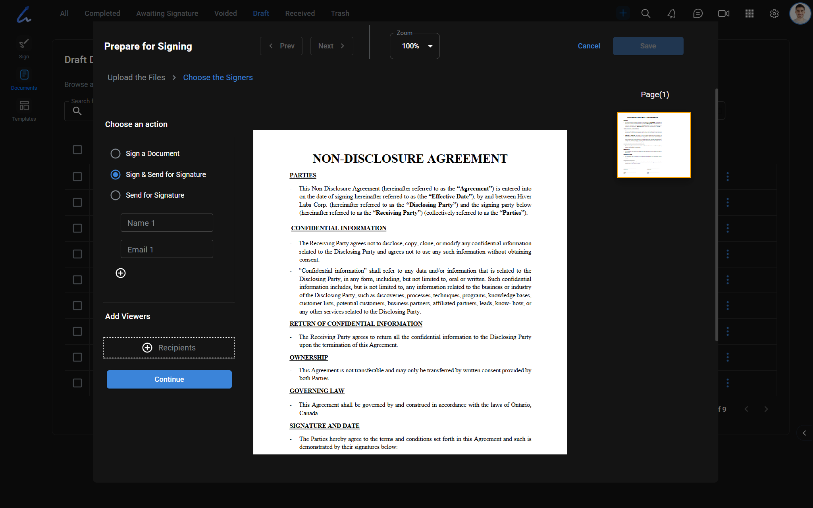The height and width of the screenshot is (508, 813).
Task: Select the Send for Signature radio option
Action: click(116, 195)
